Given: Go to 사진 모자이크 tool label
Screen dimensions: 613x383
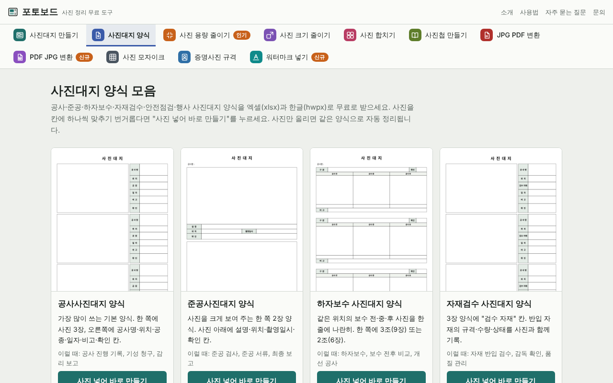Looking at the screenshot, I should 144,57.
